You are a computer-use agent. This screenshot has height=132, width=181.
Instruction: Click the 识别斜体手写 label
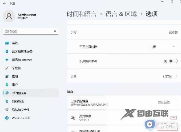tap(88, 61)
